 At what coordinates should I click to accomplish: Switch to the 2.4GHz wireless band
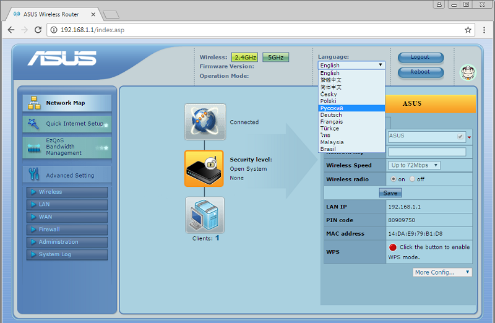[245, 58]
